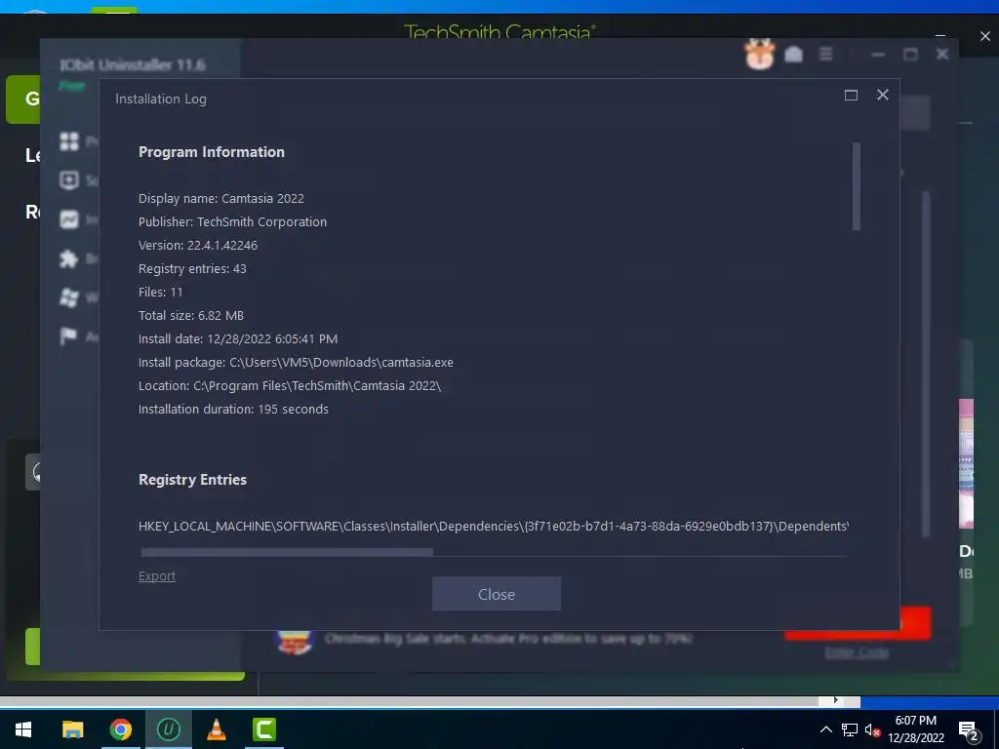Open the Action Center flag icon in IObit sidebar

click(67, 335)
